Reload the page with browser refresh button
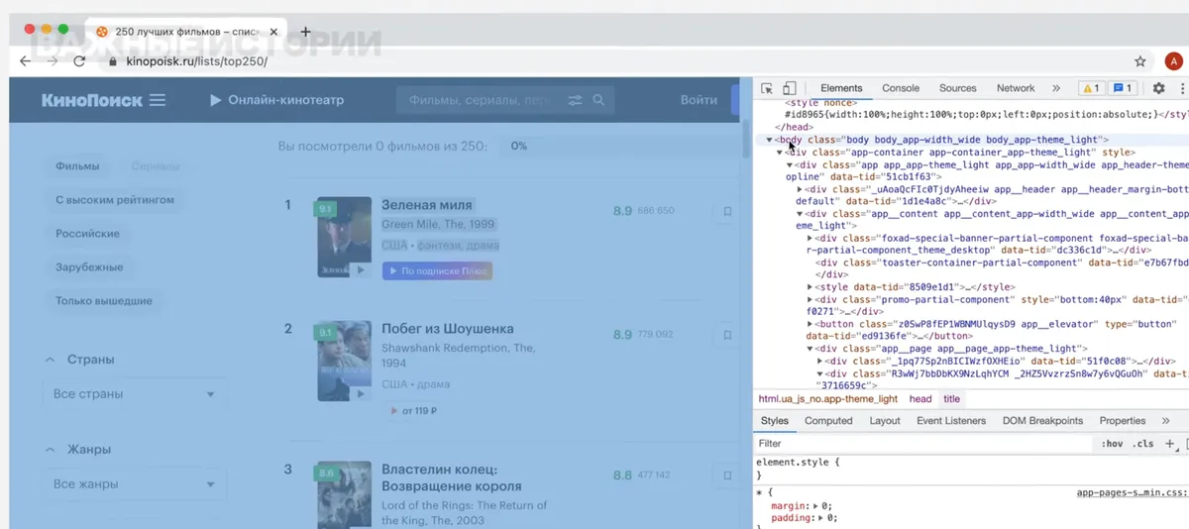The height and width of the screenshot is (529, 1189). (79, 61)
